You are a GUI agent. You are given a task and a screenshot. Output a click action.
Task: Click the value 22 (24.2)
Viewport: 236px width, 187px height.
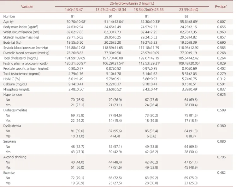pos(77,121)
